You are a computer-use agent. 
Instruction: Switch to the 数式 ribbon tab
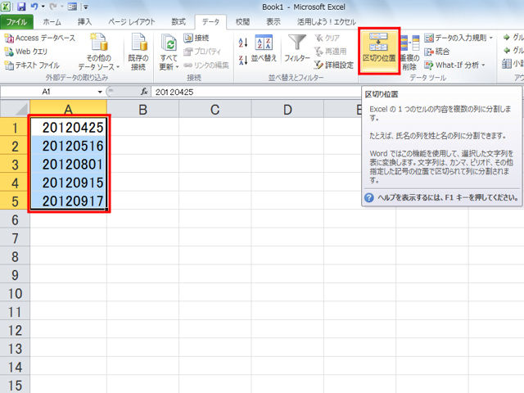click(178, 22)
